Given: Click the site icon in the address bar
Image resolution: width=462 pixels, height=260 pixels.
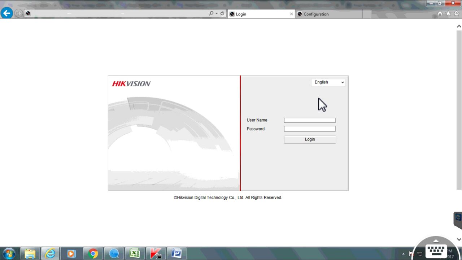Looking at the screenshot, I should (28, 13).
